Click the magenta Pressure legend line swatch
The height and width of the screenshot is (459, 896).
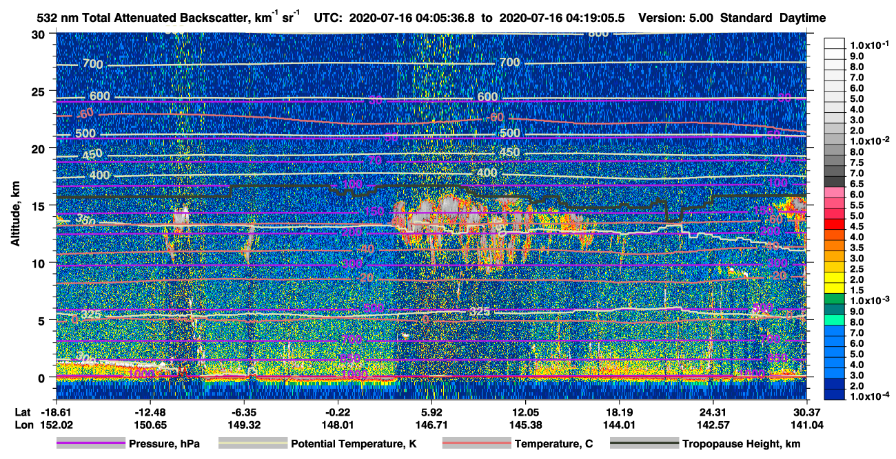[90, 444]
